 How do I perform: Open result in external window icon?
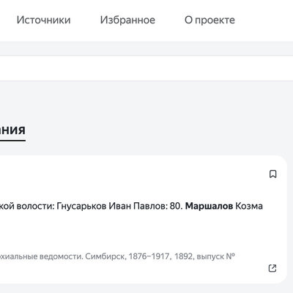point(272,268)
